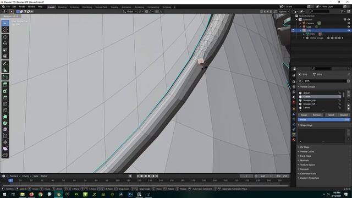Expand the UV Maps panel
The height and width of the screenshot is (198, 352).
[305, 147]
